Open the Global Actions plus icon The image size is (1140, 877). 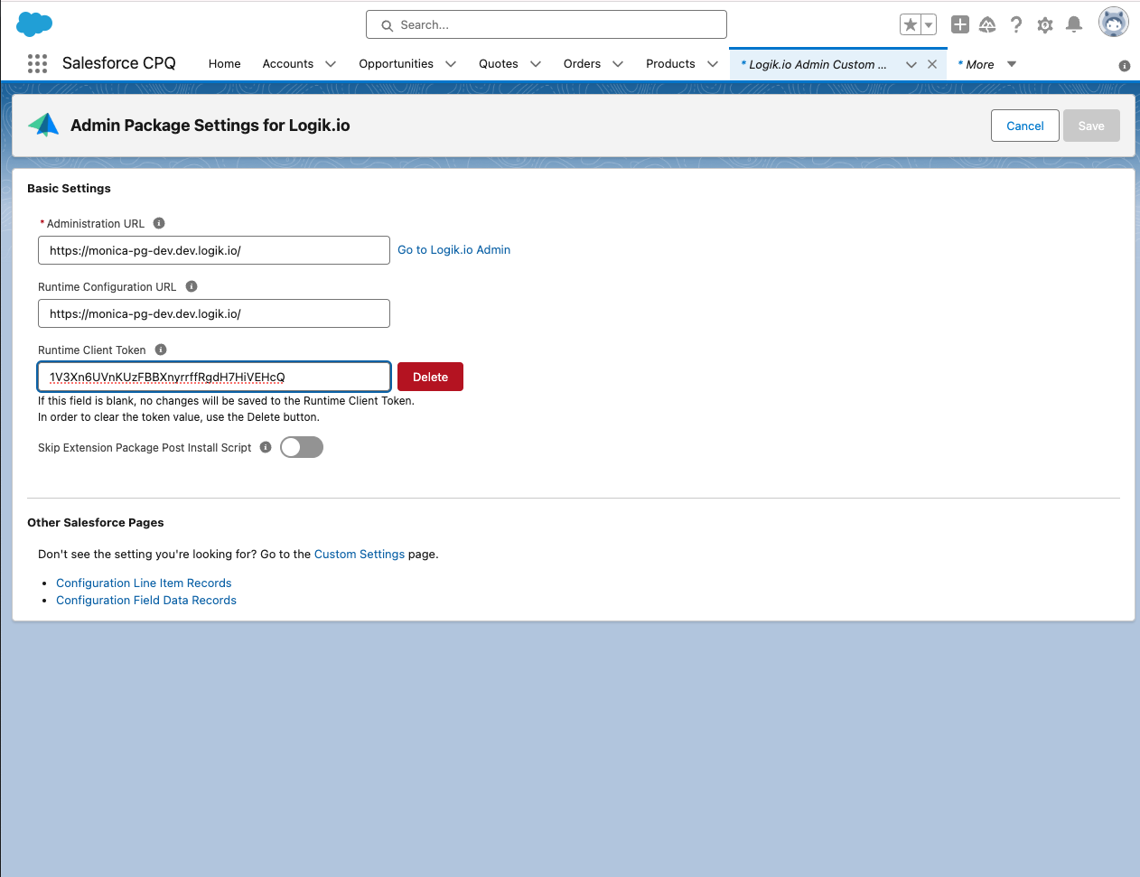pyautogui.click(x=960, y=24)
